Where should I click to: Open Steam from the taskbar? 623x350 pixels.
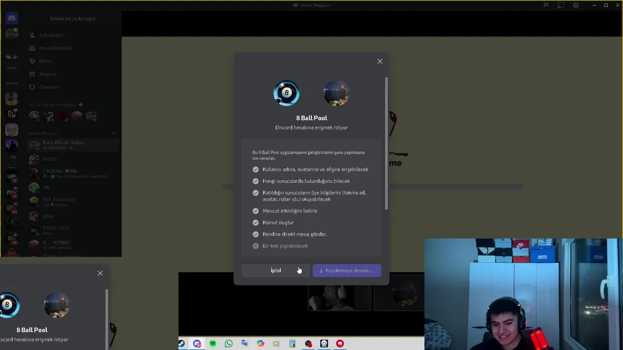(x=181, y=344)
